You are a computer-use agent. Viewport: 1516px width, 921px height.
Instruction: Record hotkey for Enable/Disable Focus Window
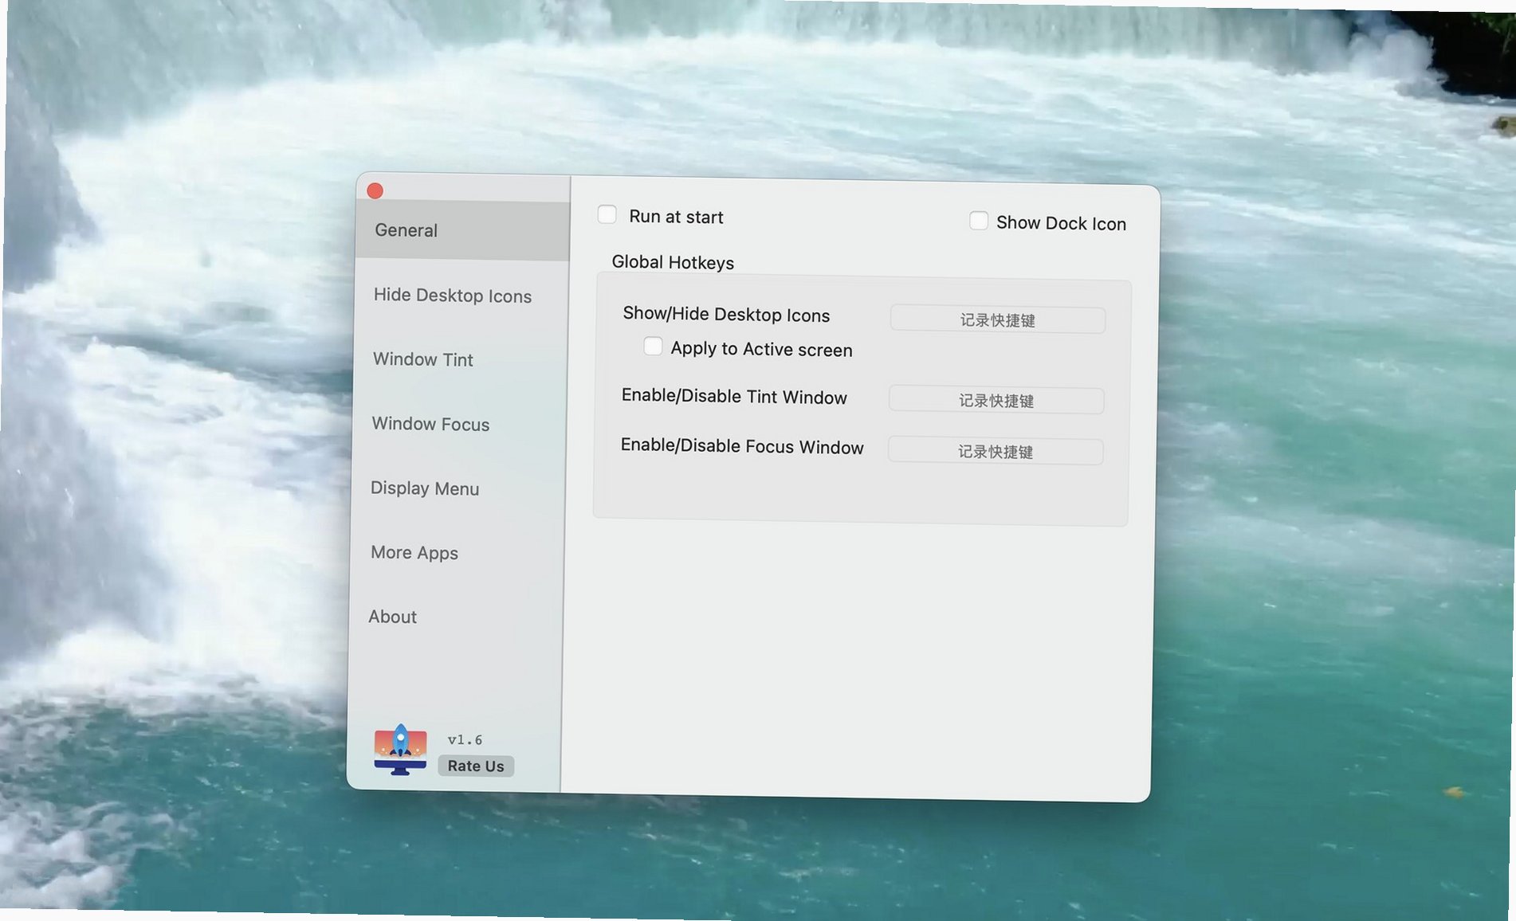coord(996,452)
